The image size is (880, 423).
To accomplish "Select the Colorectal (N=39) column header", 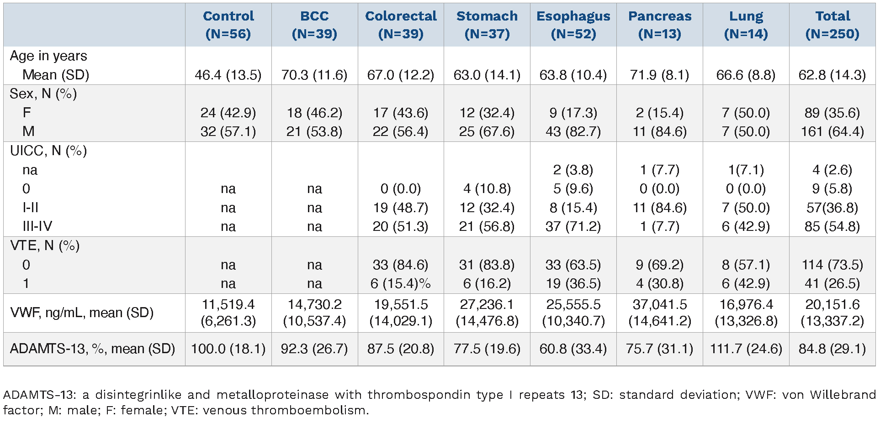I will tap(401, 25).
